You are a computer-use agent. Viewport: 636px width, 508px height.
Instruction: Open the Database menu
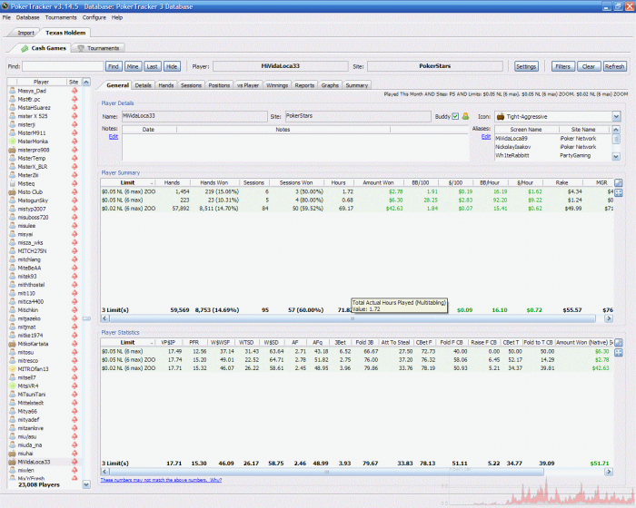click(x=27, y=17)
